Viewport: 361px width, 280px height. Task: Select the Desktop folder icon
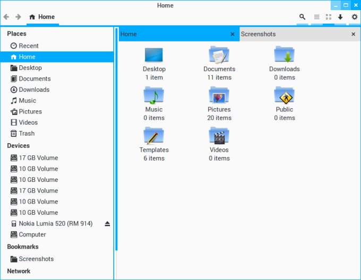tap(154, 55)
